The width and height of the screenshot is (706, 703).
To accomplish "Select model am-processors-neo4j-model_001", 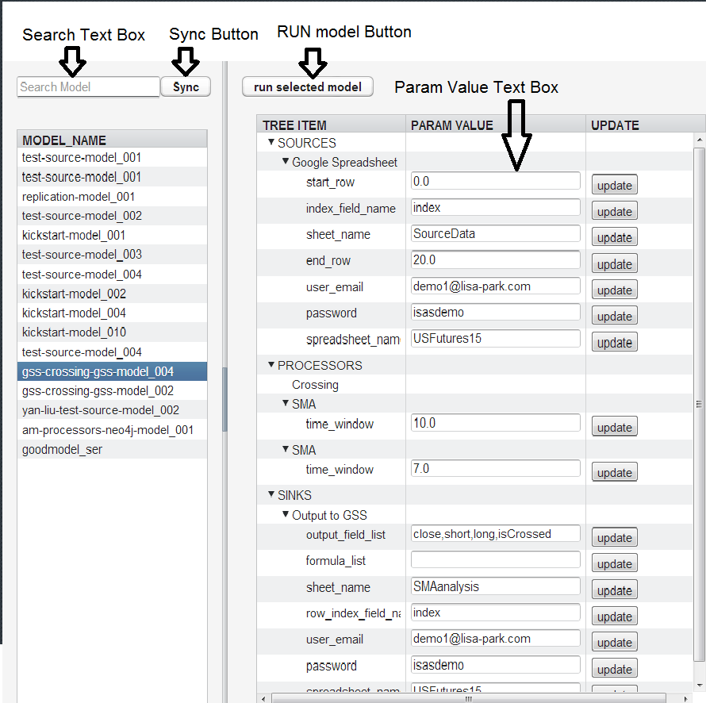I will click(112, 430).
